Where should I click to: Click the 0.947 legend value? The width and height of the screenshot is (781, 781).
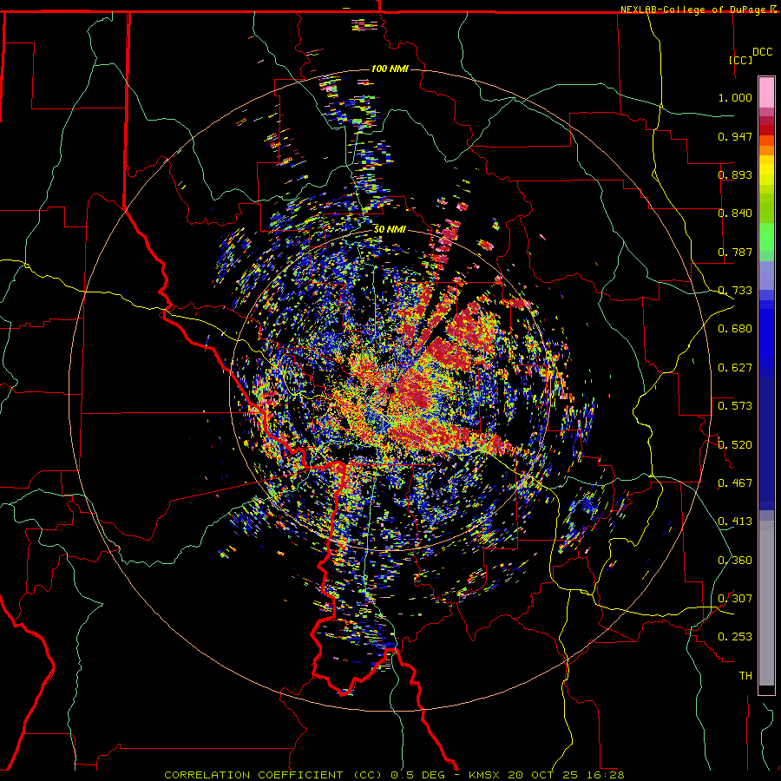(x=735, y=136)
